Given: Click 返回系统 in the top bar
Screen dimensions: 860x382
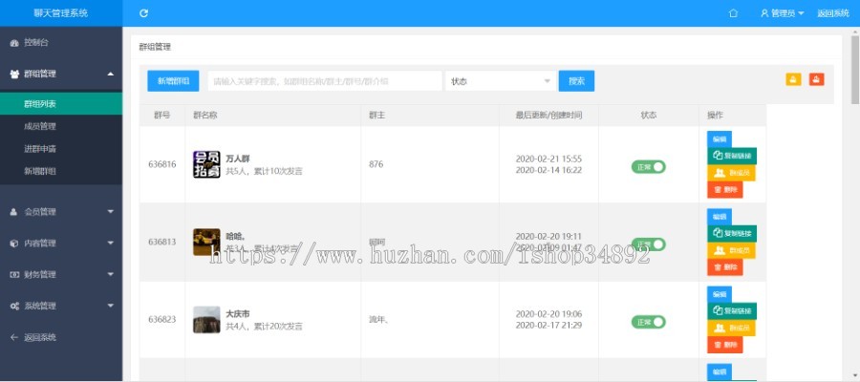Looking at the screenshot, I should click(x=833, y=13).
